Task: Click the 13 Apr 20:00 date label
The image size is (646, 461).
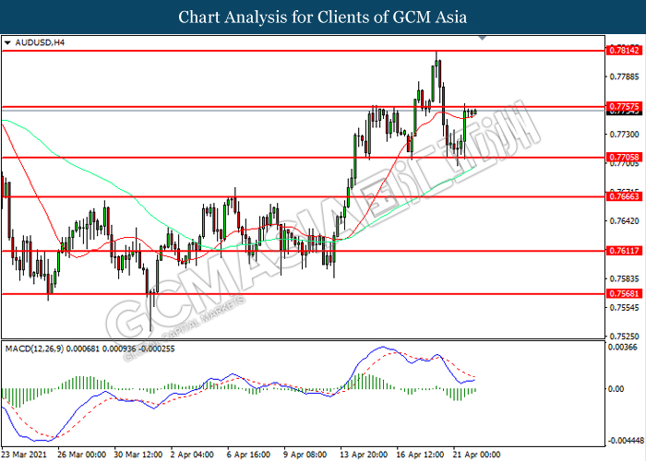Action: [364, 455]
